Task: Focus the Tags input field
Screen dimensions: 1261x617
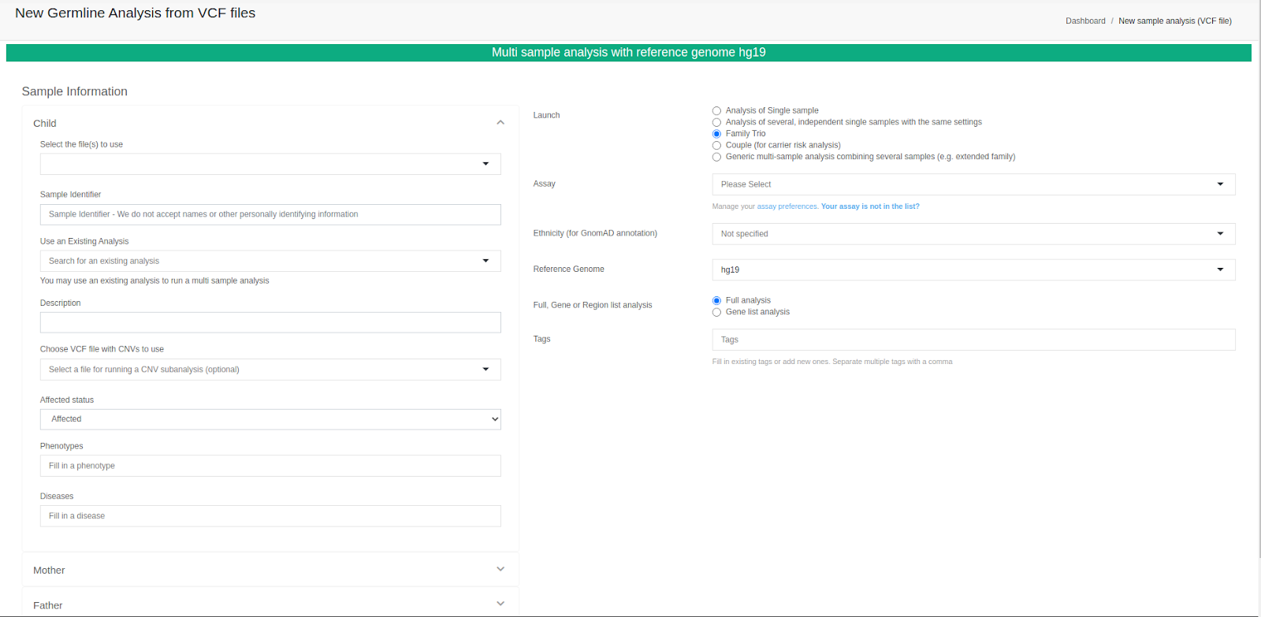Action: point(973,340)
